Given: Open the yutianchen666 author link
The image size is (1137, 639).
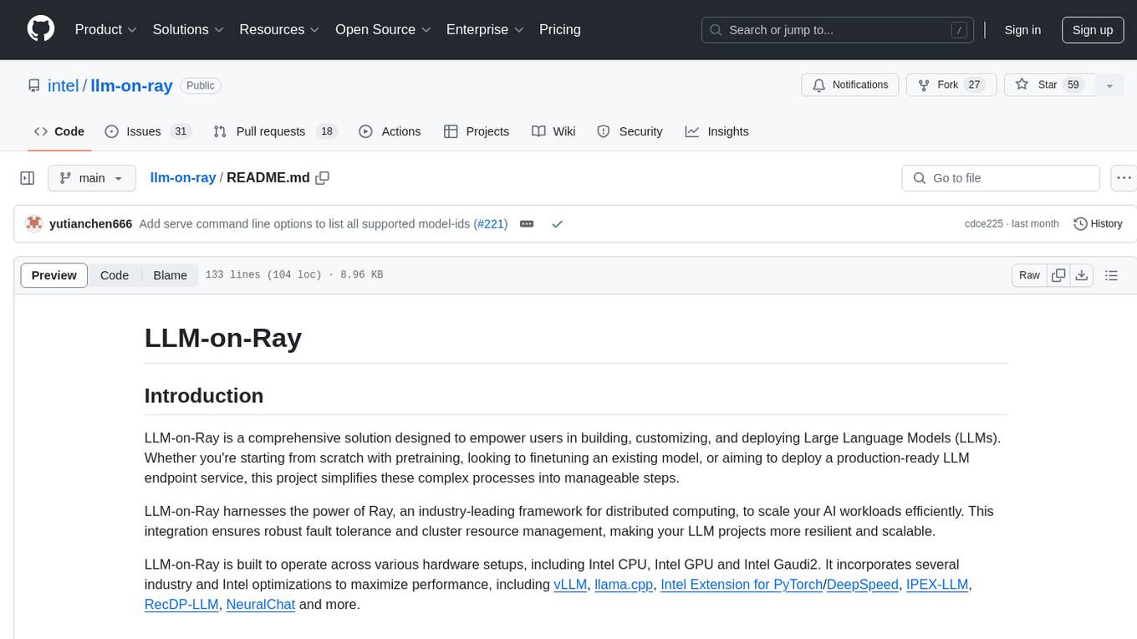Looking at the screenshot, I should (90, 224).
